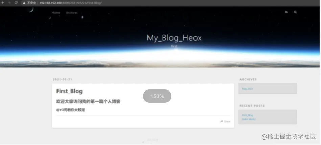The width and height of the screenshot is (321, 145).
Task: Open the blog search magnifier icon
Action: coord(295,12)
